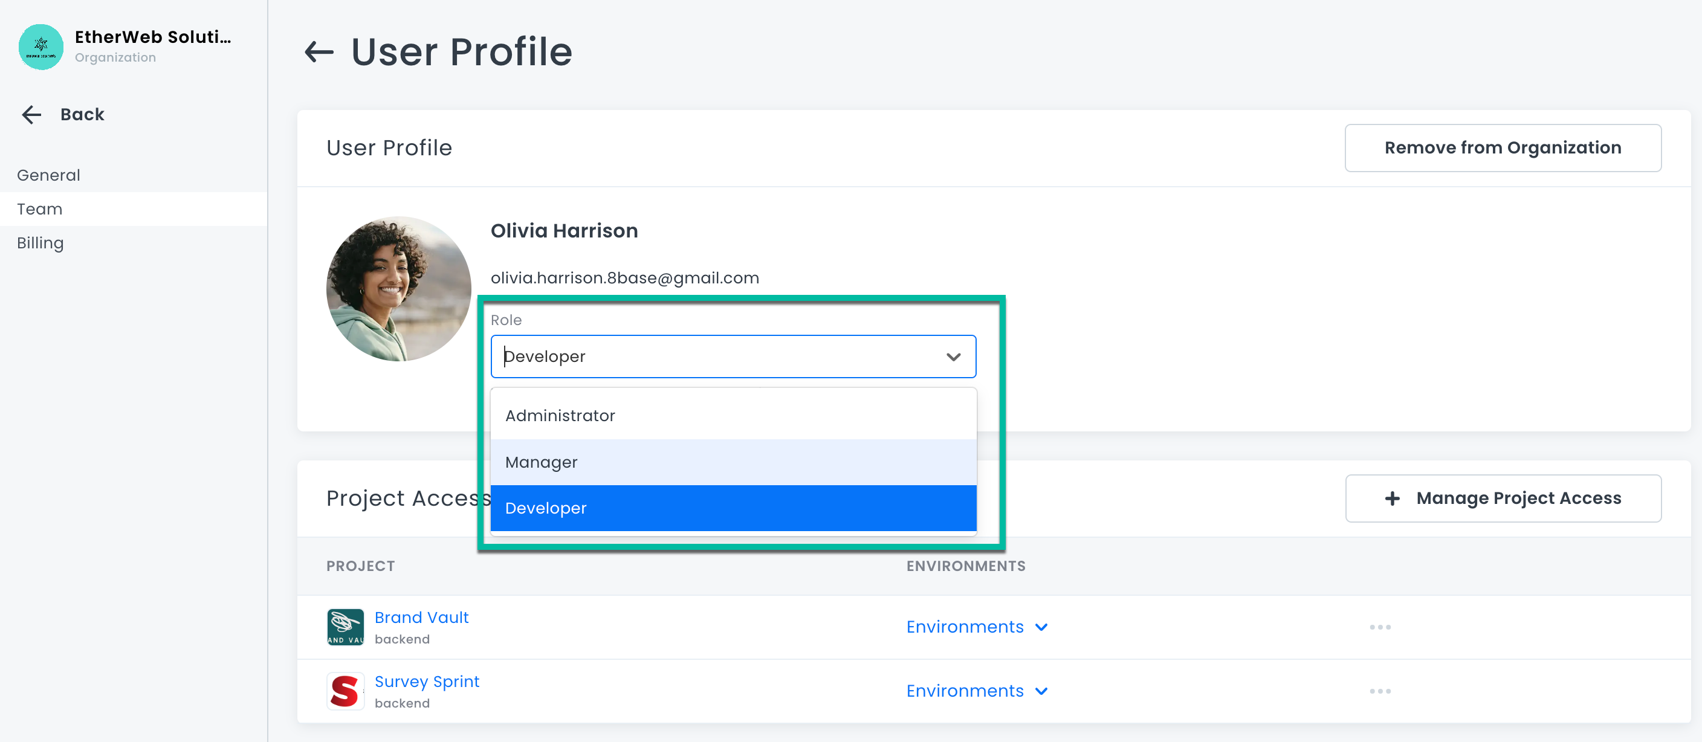The width and height of the screenshot is (1702, 742).
Task: Open General settings in sidebar
Action: point(48,175)
